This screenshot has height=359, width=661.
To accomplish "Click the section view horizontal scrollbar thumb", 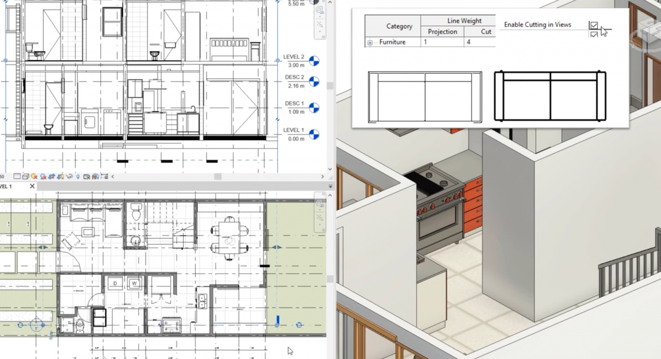I will click(217, 177).
